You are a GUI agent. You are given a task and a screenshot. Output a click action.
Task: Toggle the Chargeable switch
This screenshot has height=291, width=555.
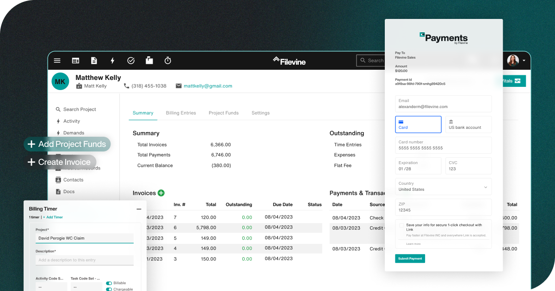click(x=109, y=289)
